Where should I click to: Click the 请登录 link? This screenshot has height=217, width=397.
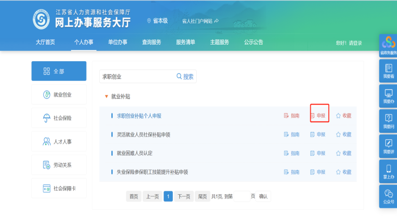[x=355, y=43]
